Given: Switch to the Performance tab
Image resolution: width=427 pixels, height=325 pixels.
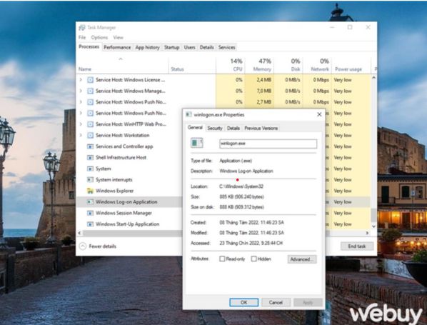Looking at the screenshot, I should click(117, 47).
